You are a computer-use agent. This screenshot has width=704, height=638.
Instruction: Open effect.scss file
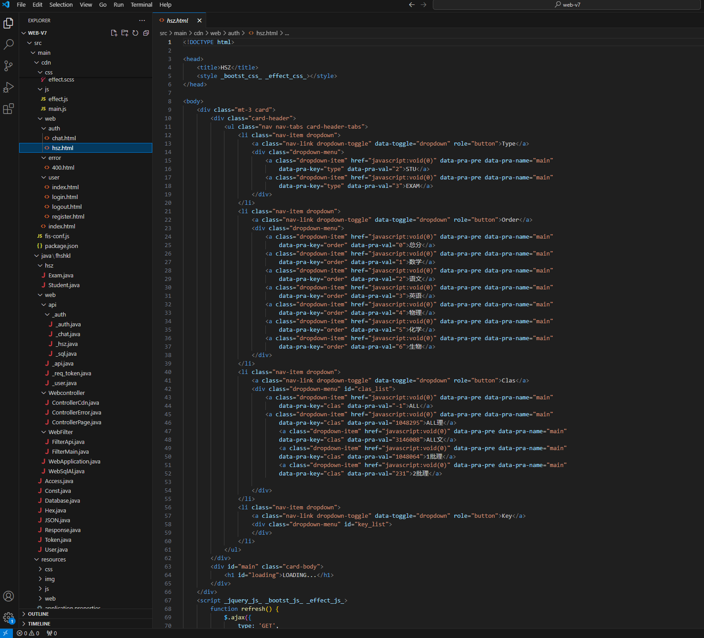[x=85, y=80]
